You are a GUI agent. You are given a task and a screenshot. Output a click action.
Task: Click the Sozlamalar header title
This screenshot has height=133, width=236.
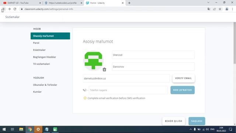pyautogui.click(x=12, y=17)
